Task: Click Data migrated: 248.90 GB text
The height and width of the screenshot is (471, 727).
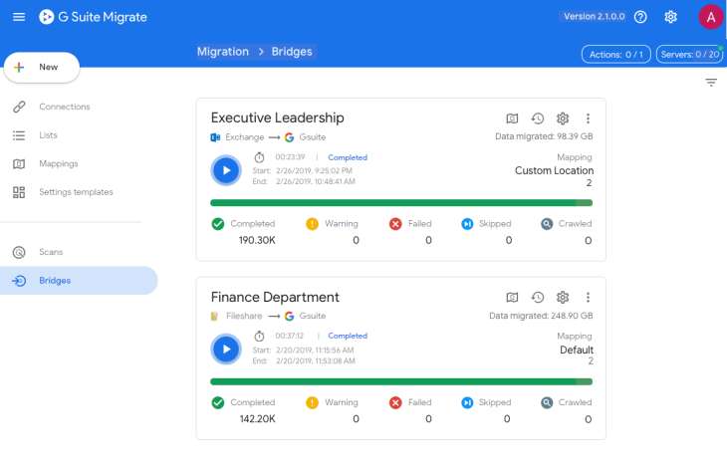Action: point(541,316)
